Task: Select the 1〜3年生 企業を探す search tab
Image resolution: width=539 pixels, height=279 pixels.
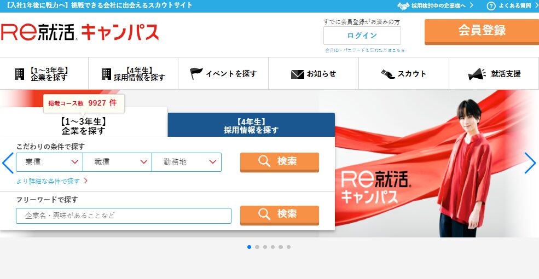Action: coord(83,126)
